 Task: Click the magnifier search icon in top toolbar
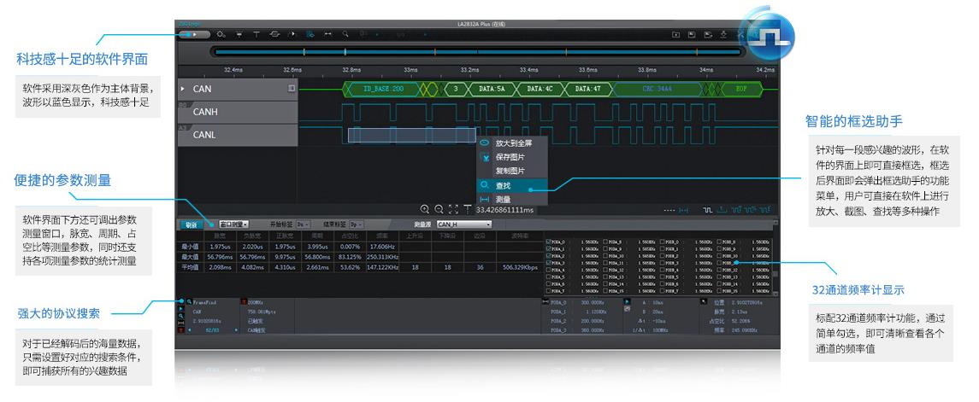345,34
